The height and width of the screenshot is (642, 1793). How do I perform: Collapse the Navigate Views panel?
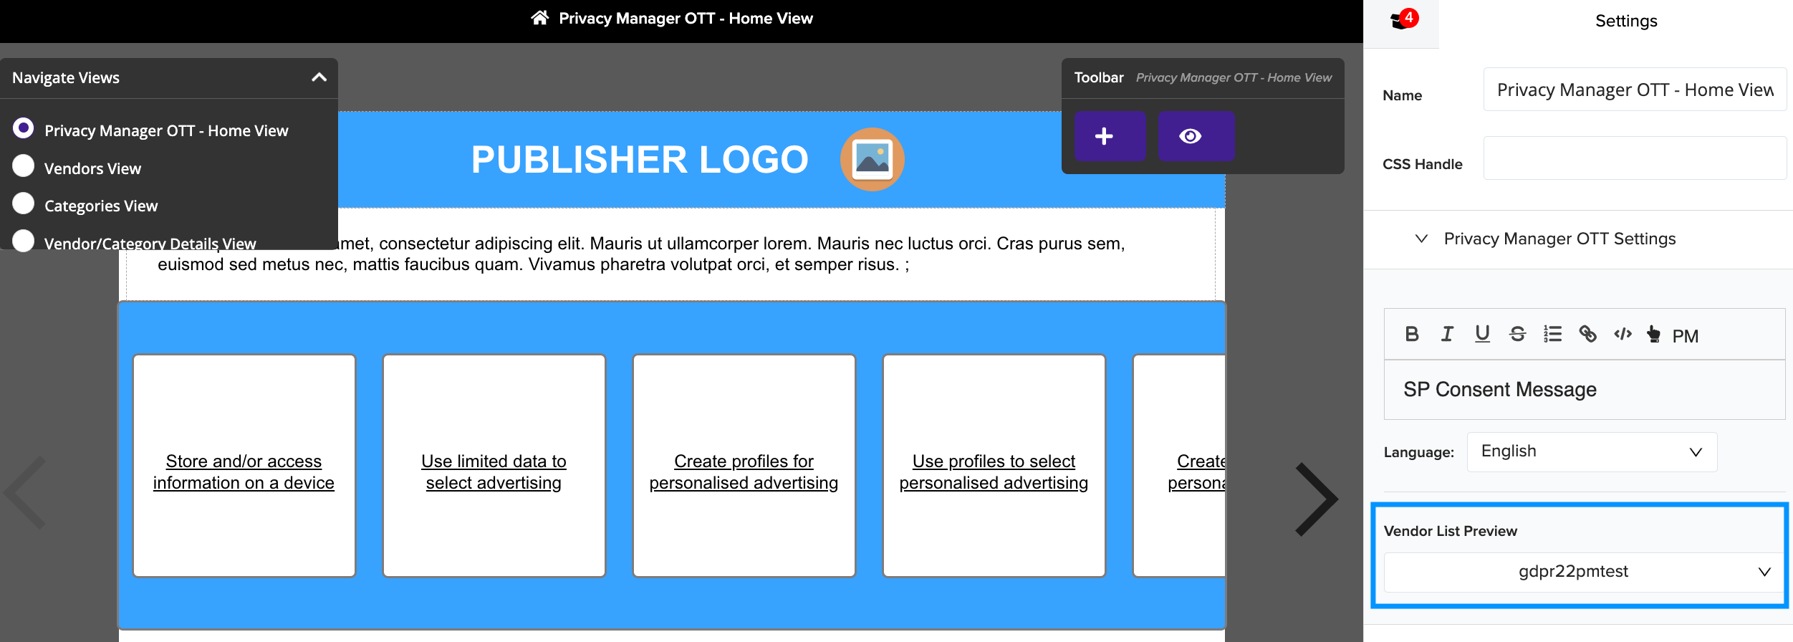pyautogui.click(x=319, y=77)
